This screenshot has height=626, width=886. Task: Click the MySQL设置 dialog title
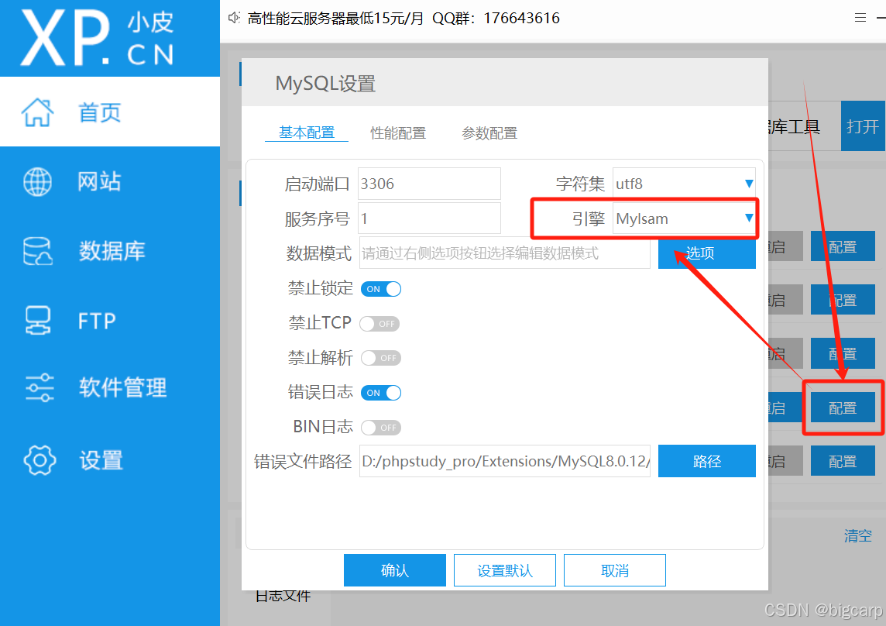(x=325, y=84)
